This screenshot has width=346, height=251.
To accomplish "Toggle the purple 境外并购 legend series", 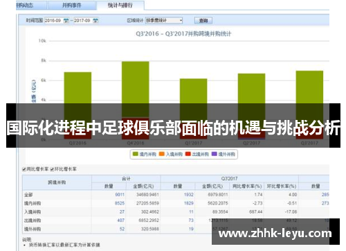I will 224,154.
